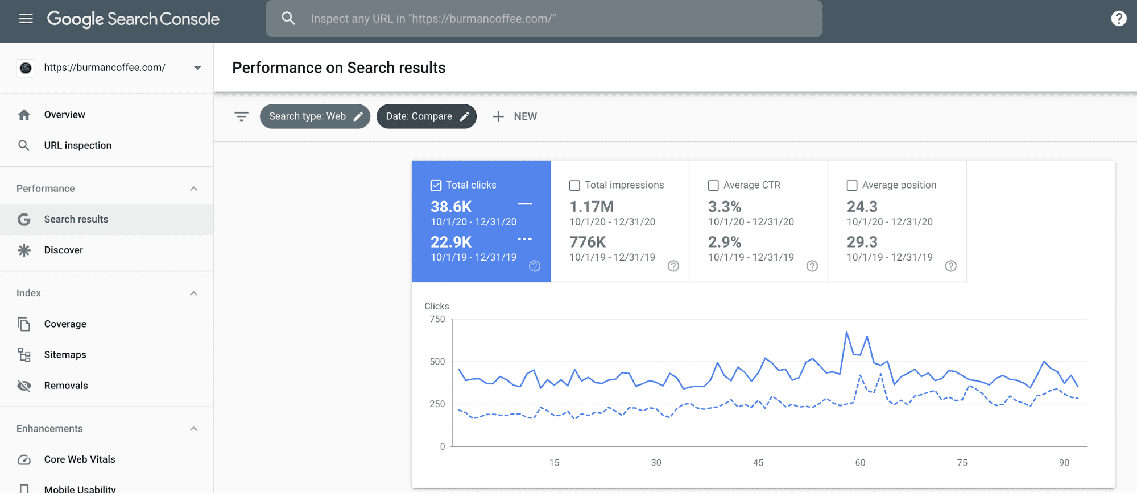Click the Mobile Usability phone icon

point(24,489)
